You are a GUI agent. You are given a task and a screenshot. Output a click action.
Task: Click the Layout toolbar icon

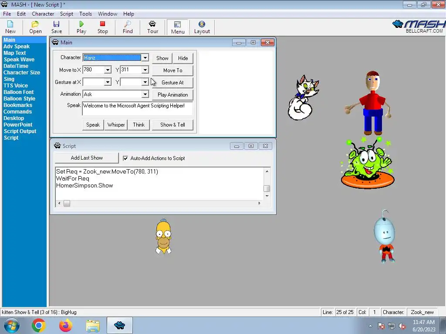click(202, 27)
